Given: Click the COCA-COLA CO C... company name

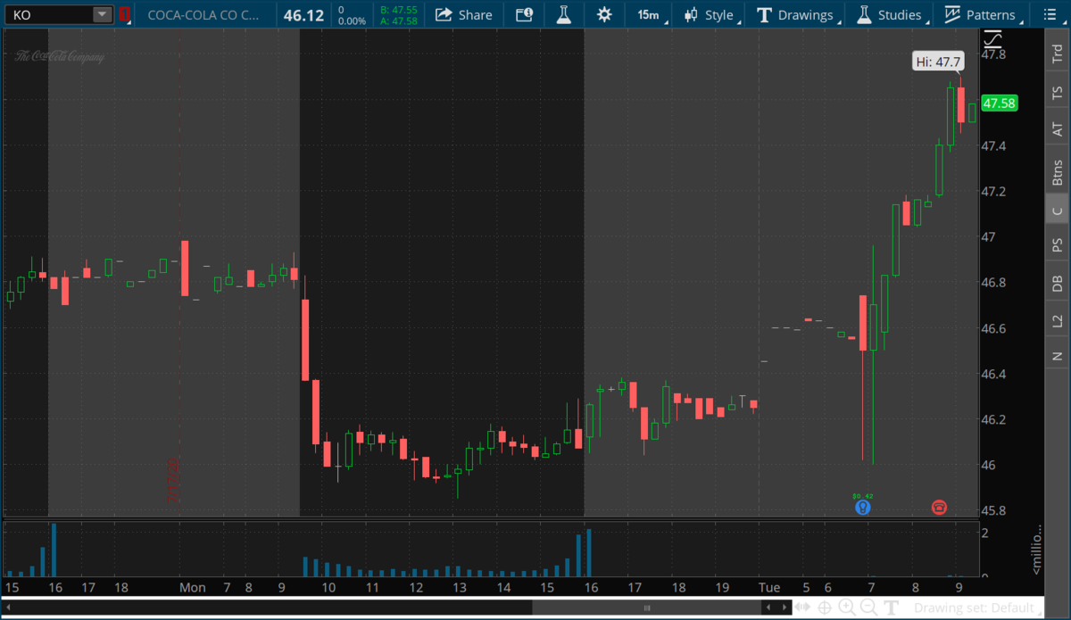Looking at the screenshot, I should pyautogui.click(x=204, y=14).
